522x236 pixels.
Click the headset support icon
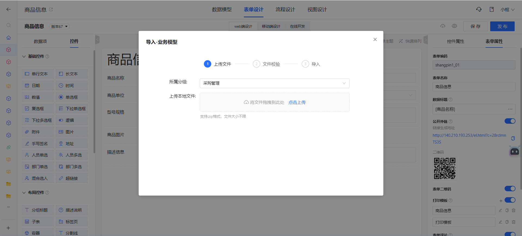(x=479, y=9)
